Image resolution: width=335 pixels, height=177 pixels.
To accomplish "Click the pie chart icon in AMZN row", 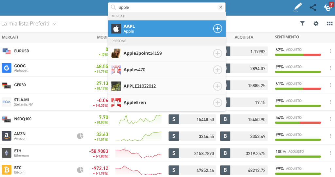I will pyautogui.click(x=80, y=136).
